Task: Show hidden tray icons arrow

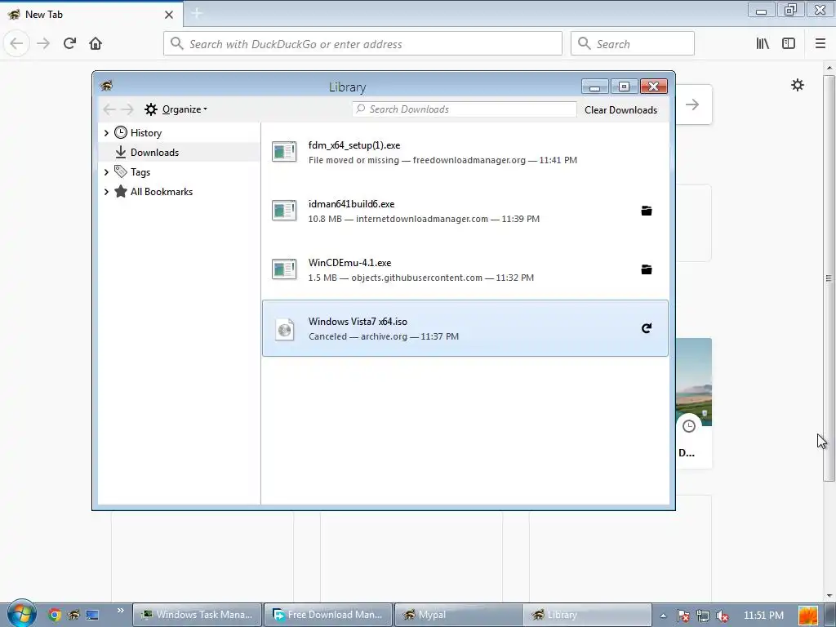Action: coord(663,616)
